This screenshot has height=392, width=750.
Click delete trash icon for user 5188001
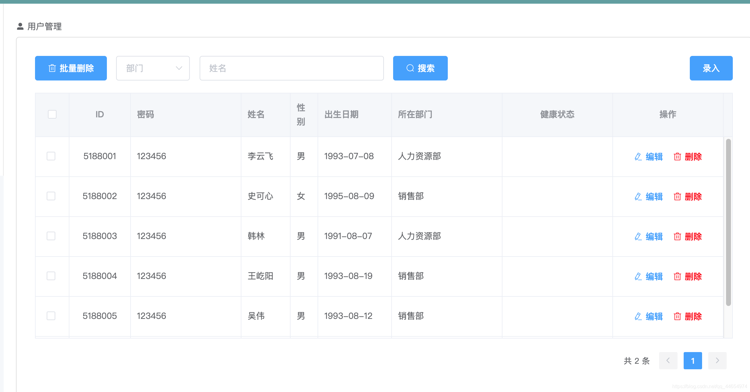(677, 157)
